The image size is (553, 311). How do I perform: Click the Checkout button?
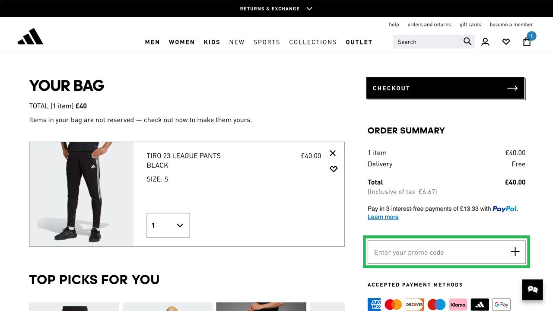(x=445, y=88)
